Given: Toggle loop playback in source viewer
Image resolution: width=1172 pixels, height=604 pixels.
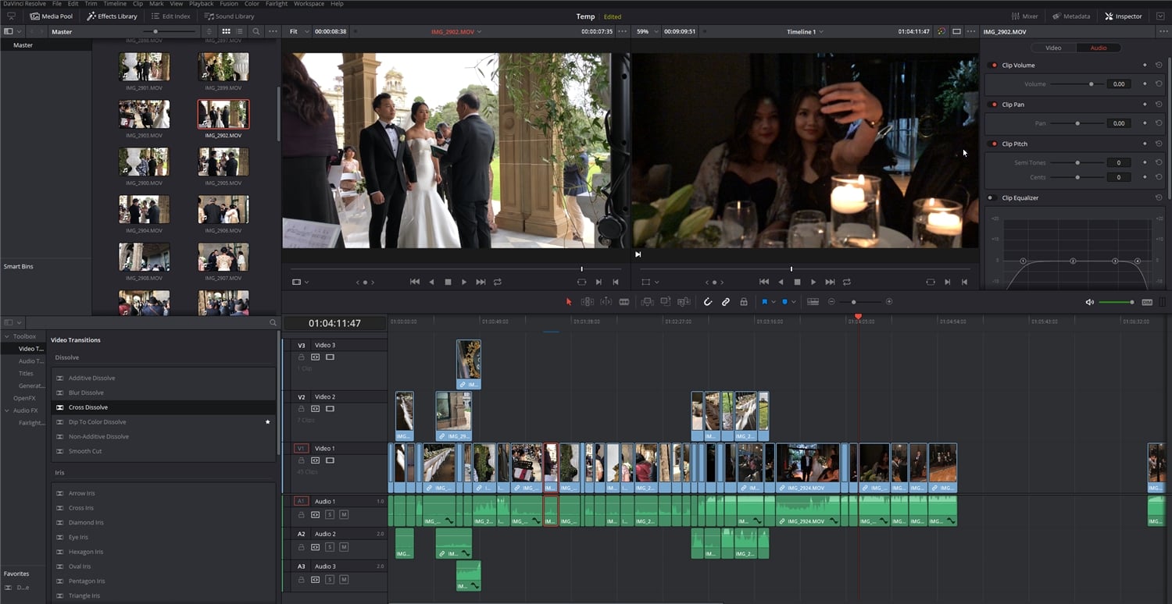Looking at the screenshot, I should 497,282.
